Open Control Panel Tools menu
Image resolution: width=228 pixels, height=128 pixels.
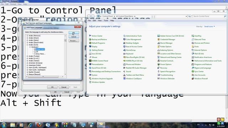(106, 21)
